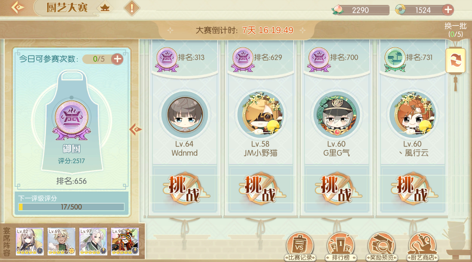Click the 17/500 rating progress bar

(x=71, y=207)
